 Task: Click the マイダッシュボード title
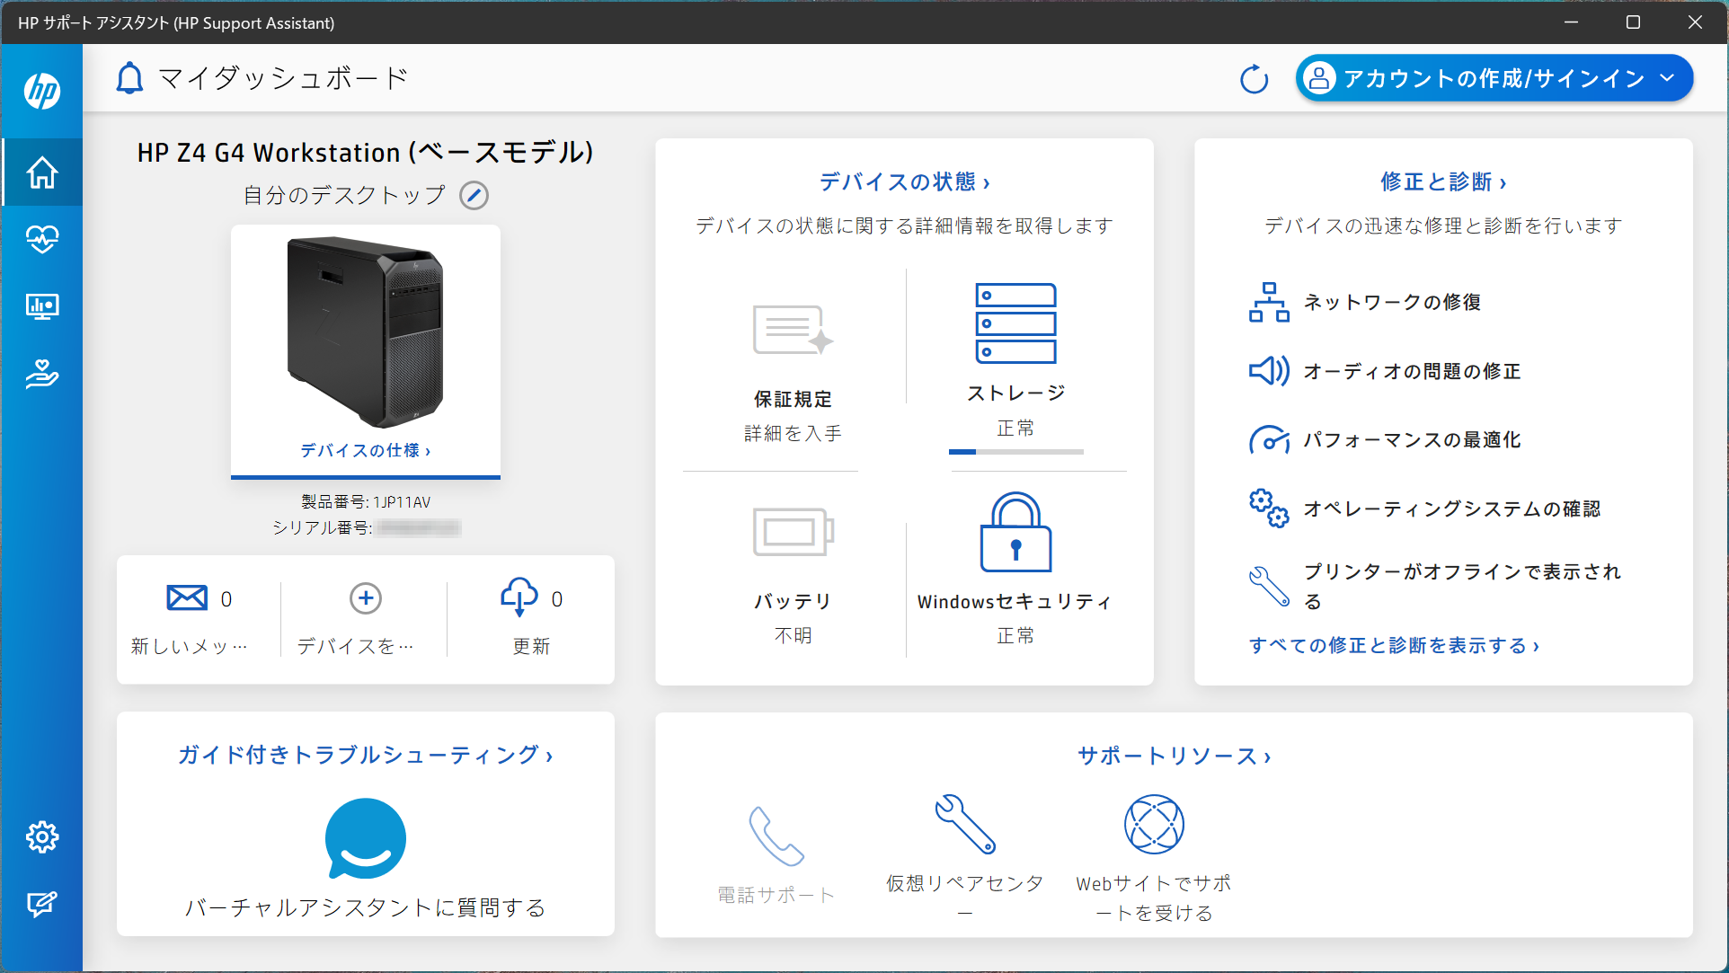(283, 78)
